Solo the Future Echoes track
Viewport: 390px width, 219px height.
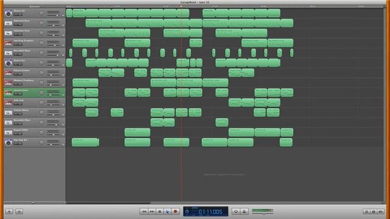pos(20,74)
